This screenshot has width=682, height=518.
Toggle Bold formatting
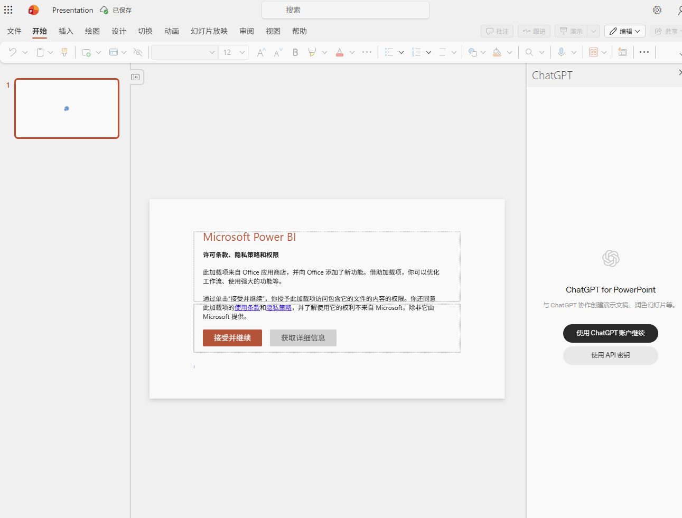(295, 52)
